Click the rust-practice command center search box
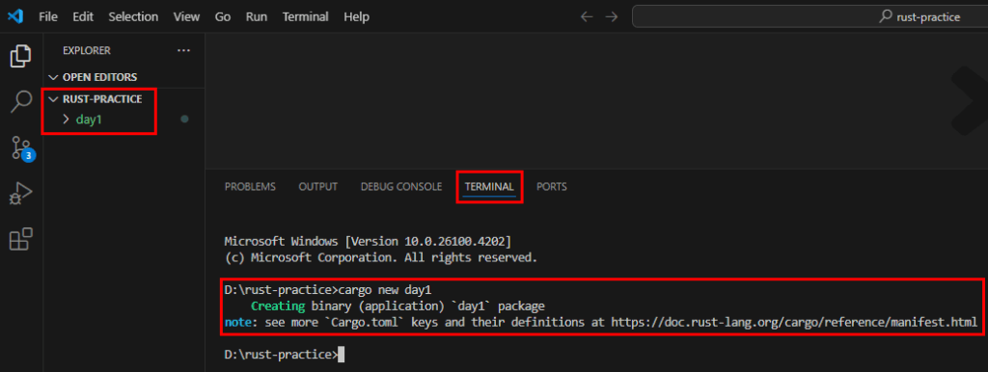Screen dimensions: 988x372 point(810,17)
